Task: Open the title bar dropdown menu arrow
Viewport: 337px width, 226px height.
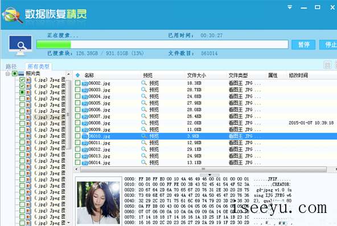Action: pyautogui.click(x=290, y=7)
